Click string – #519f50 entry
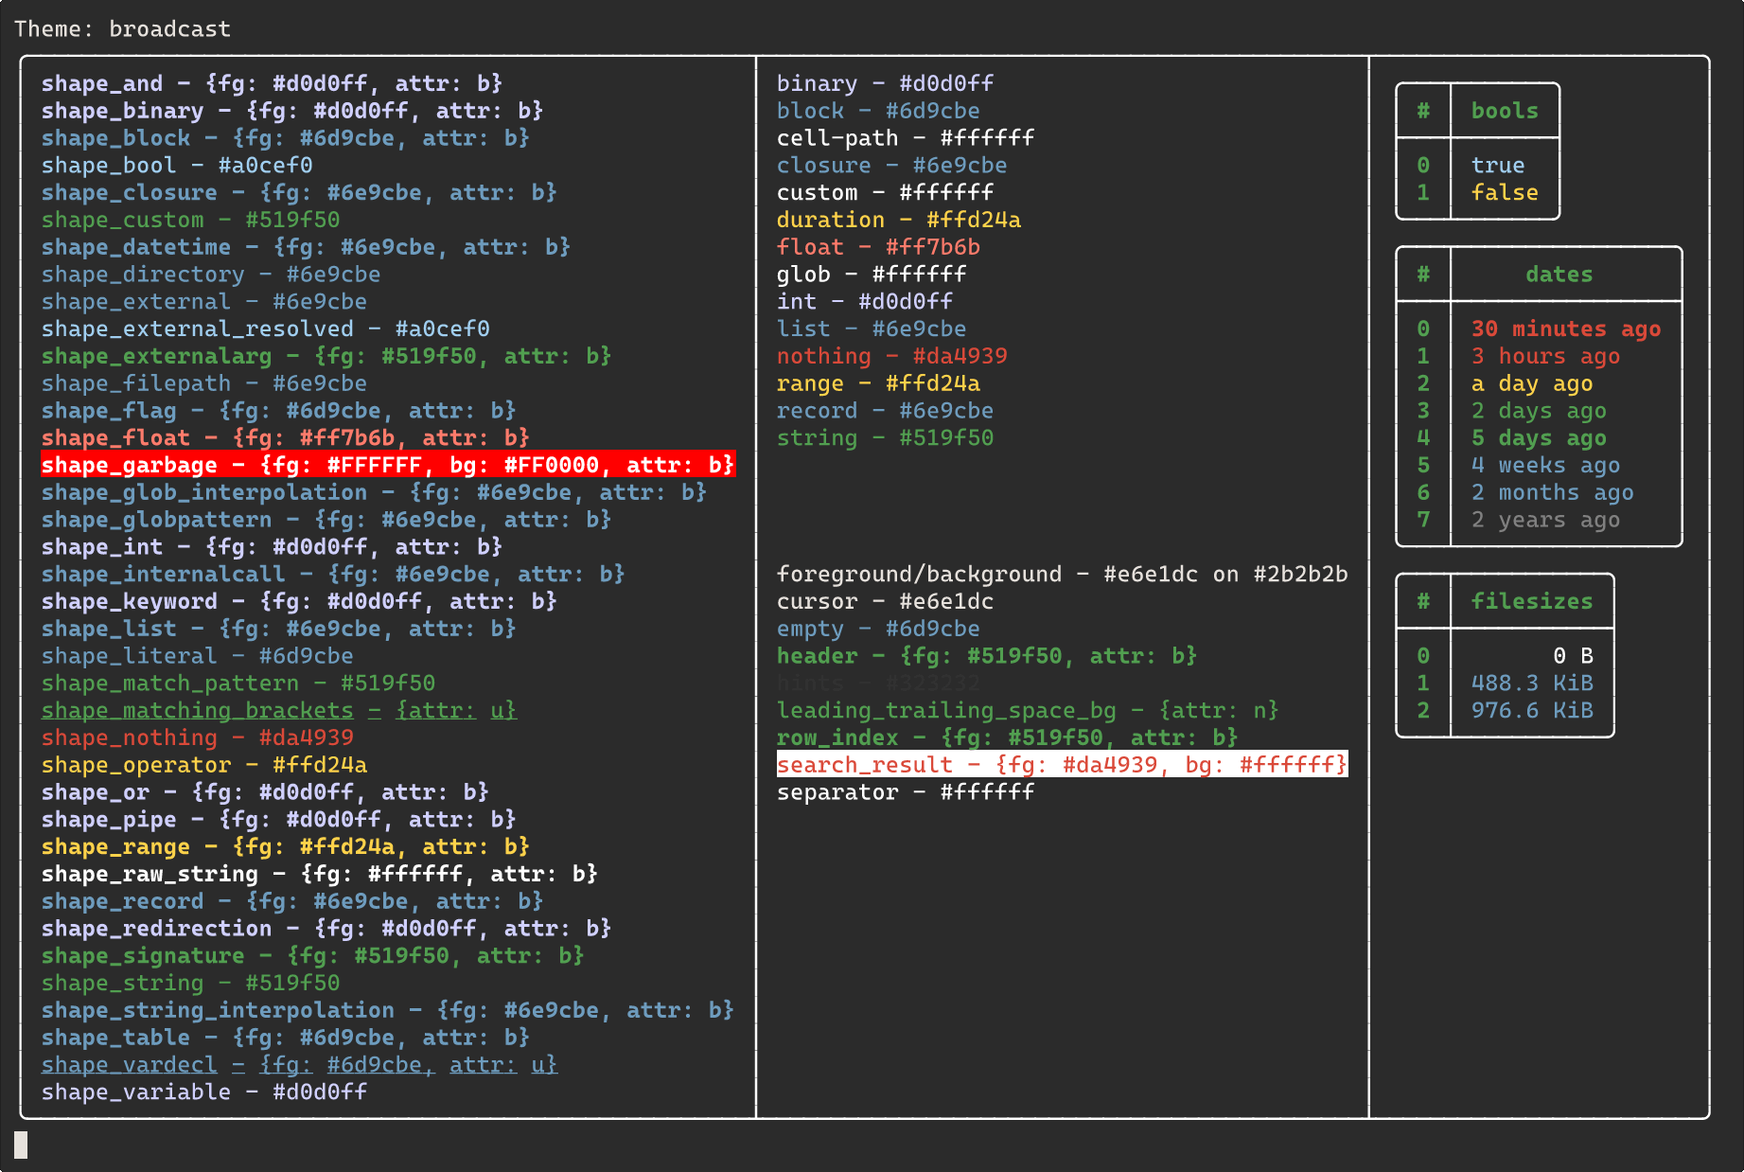The height and width of the screenshot is (1172, 1744). point(886,438)
